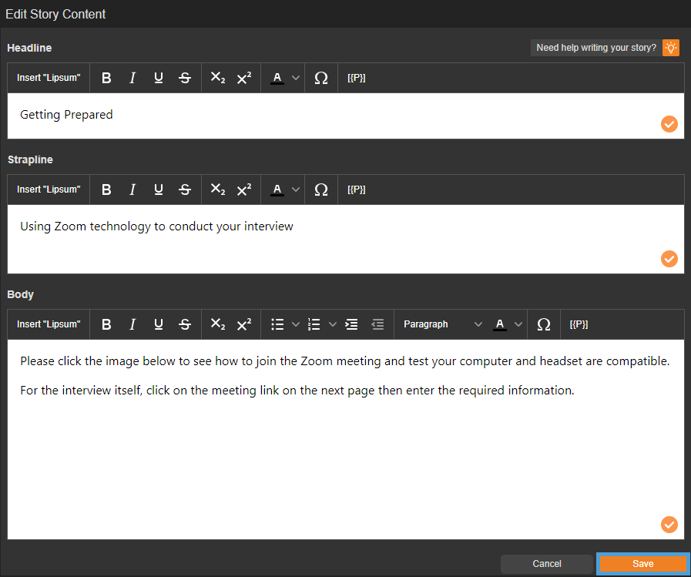
Task: Apply Strikethrough in the Headline toolbar
Action: click(185, 78)
